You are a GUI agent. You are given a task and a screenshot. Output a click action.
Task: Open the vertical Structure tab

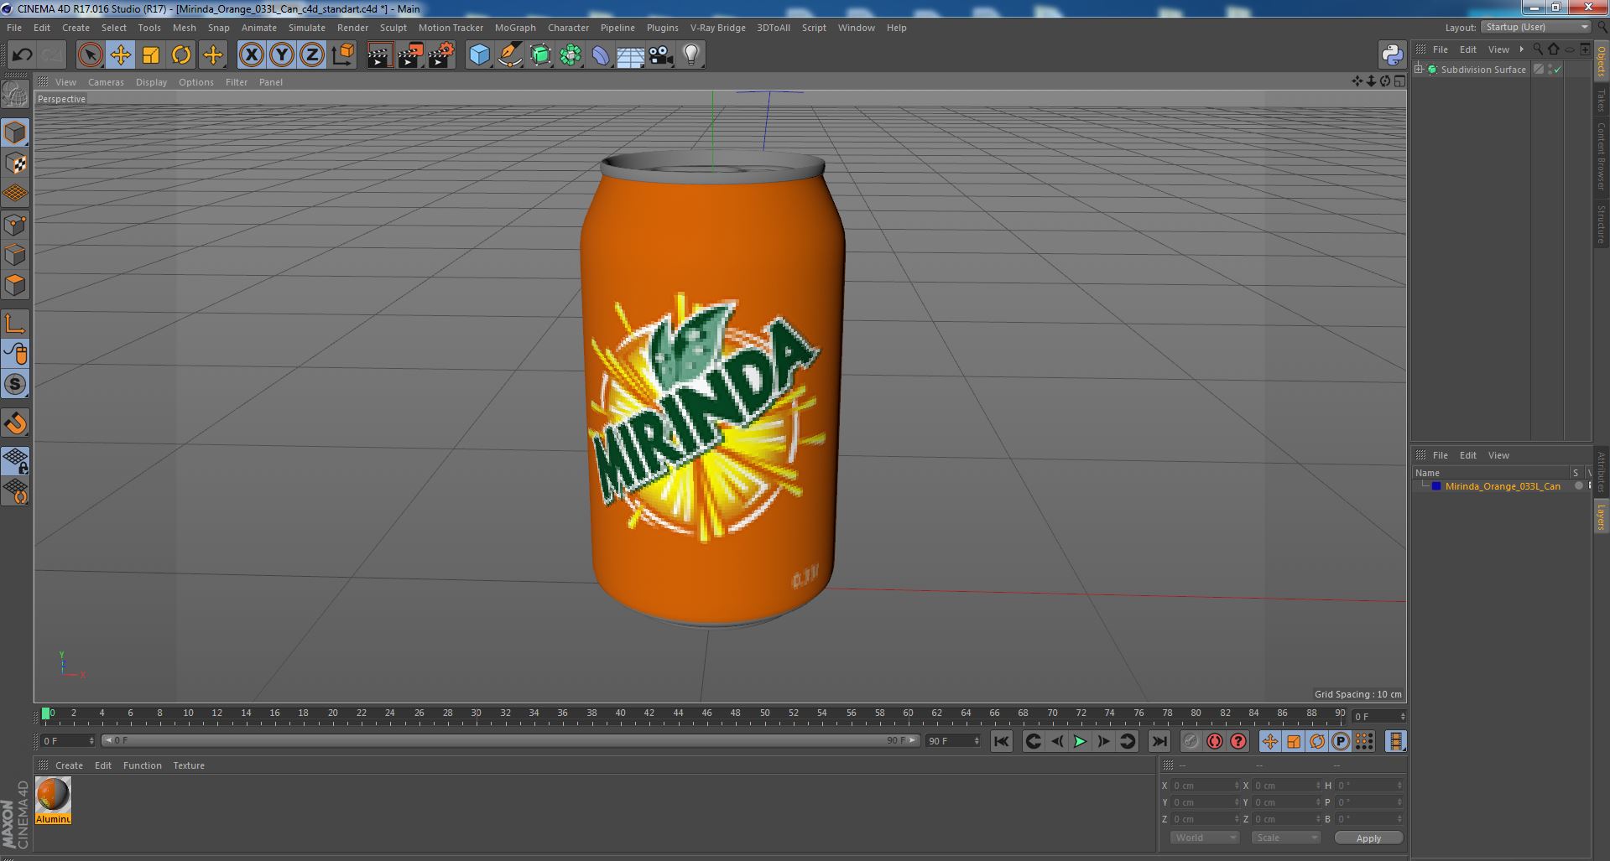(1601, 224)
